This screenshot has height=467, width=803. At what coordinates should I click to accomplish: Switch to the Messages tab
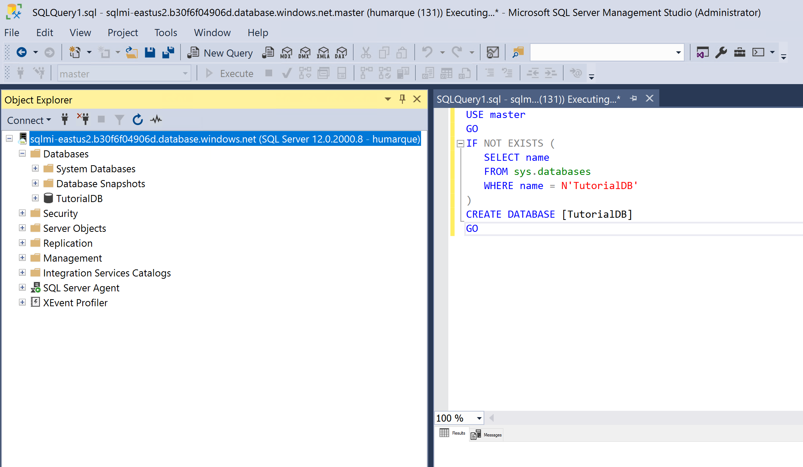pyautogui.click(x=487, y=435)
